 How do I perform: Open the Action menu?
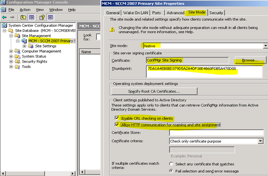tap(25, 10)
